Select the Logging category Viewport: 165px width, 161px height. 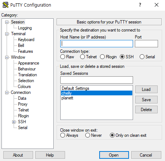tap(25, 28)
